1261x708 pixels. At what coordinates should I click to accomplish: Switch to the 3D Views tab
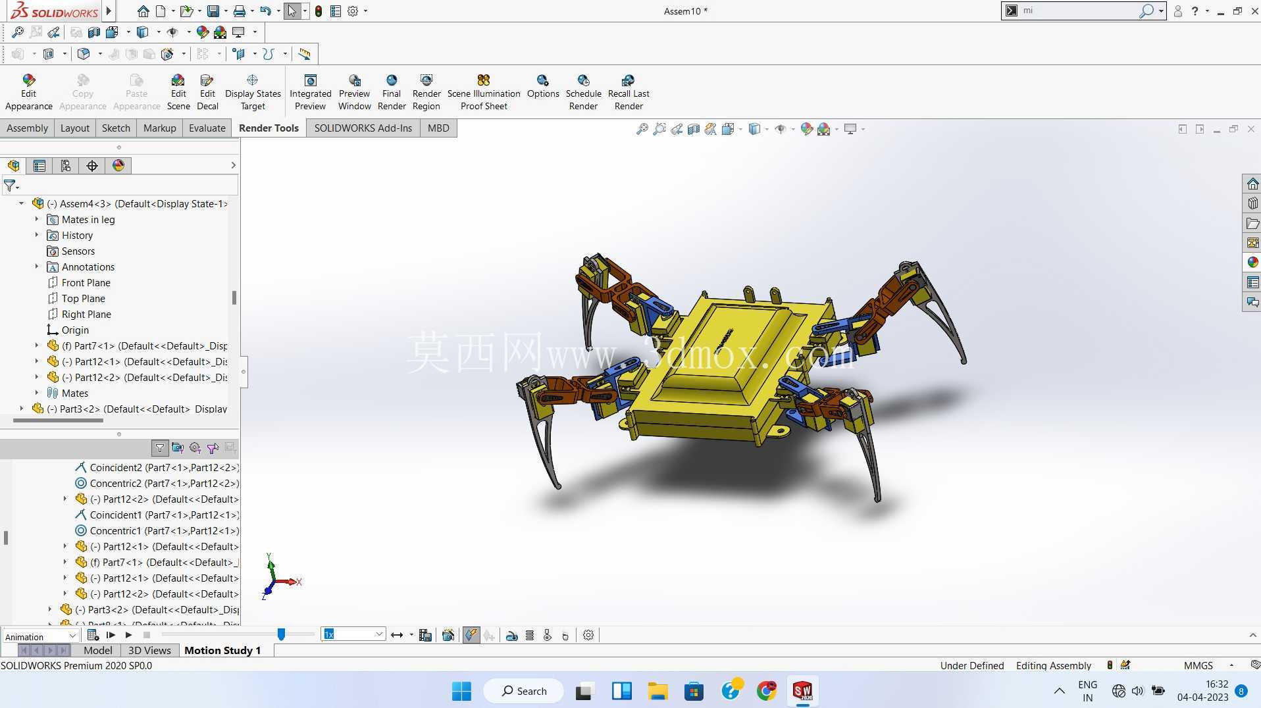pyautogui.click(x=149, y=650)
